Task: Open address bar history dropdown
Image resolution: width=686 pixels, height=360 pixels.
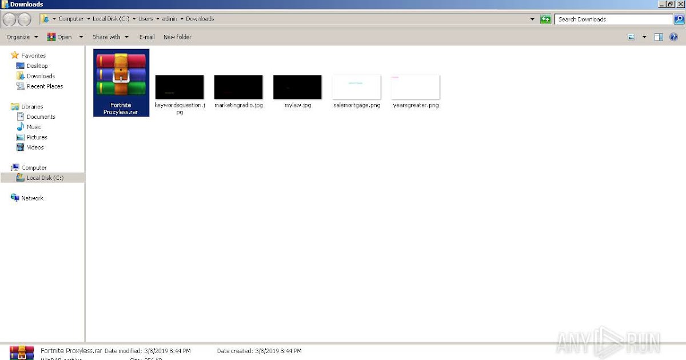Action: (x=533, y=19)
